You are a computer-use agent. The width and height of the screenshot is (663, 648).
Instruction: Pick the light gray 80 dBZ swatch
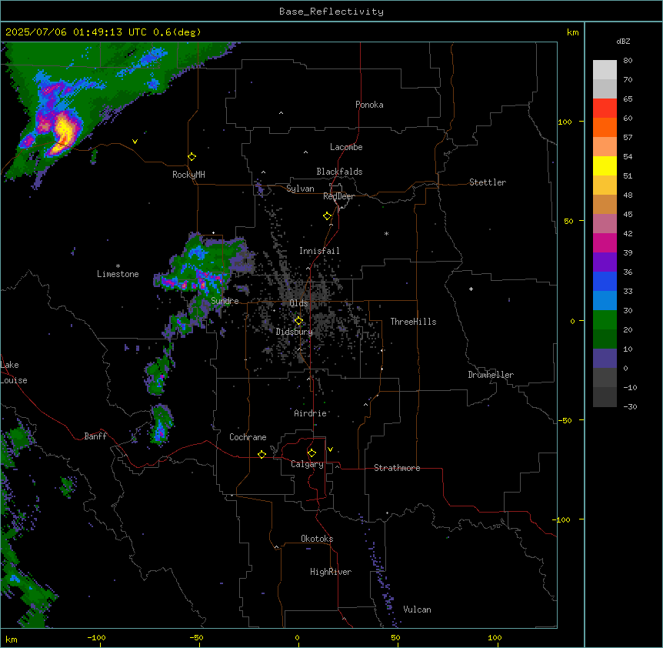click(605, 70)
